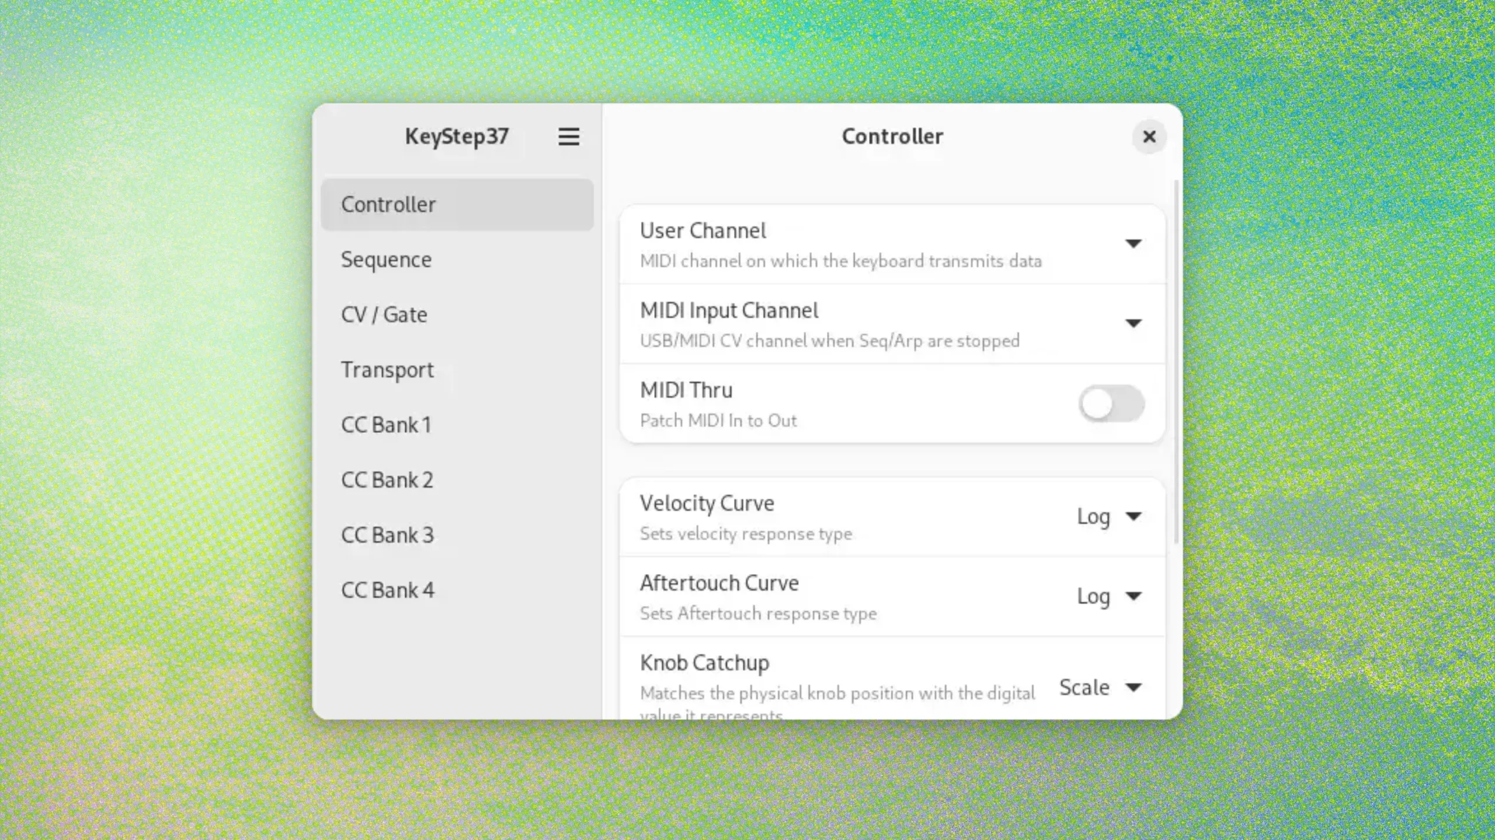Open the Knob Catchup Scale dropdown
Image resolution: width=1495 pixels, height=840 pixels.
(x=1101, y=688)
